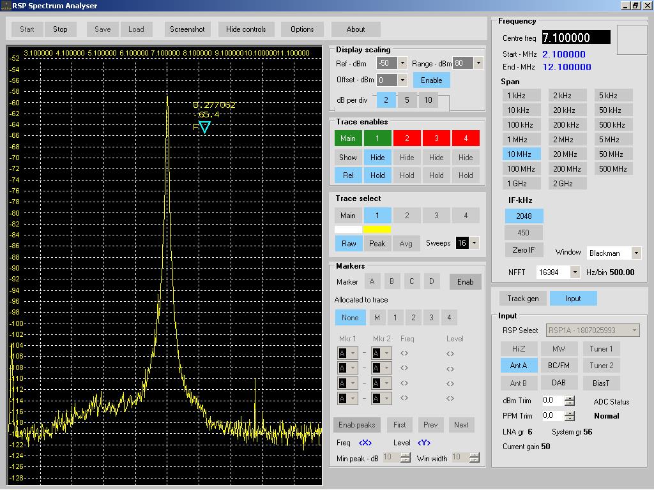Screen dimensions: 654x490
Task: Click the markers Enab button
Action: (x=465, y=282)
